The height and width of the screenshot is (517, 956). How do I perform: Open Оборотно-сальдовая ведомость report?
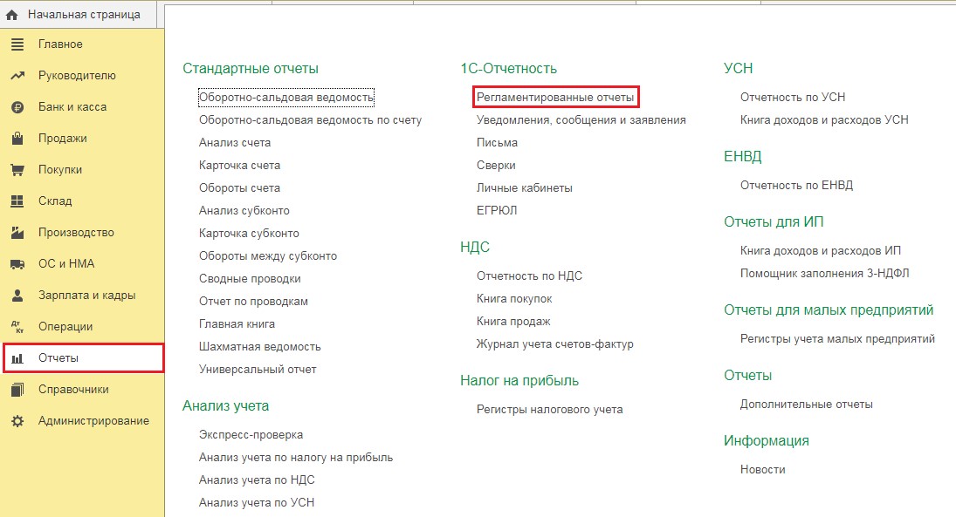(286, 98)
